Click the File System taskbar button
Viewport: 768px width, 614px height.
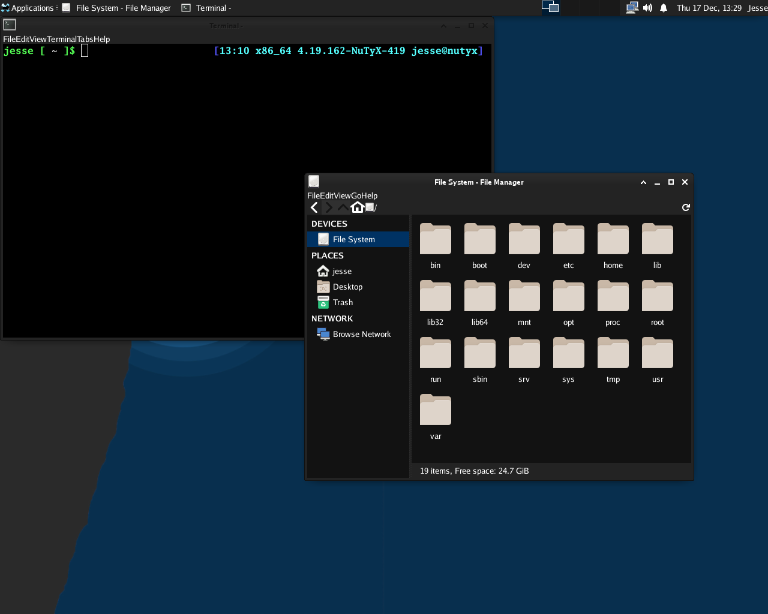117,8
